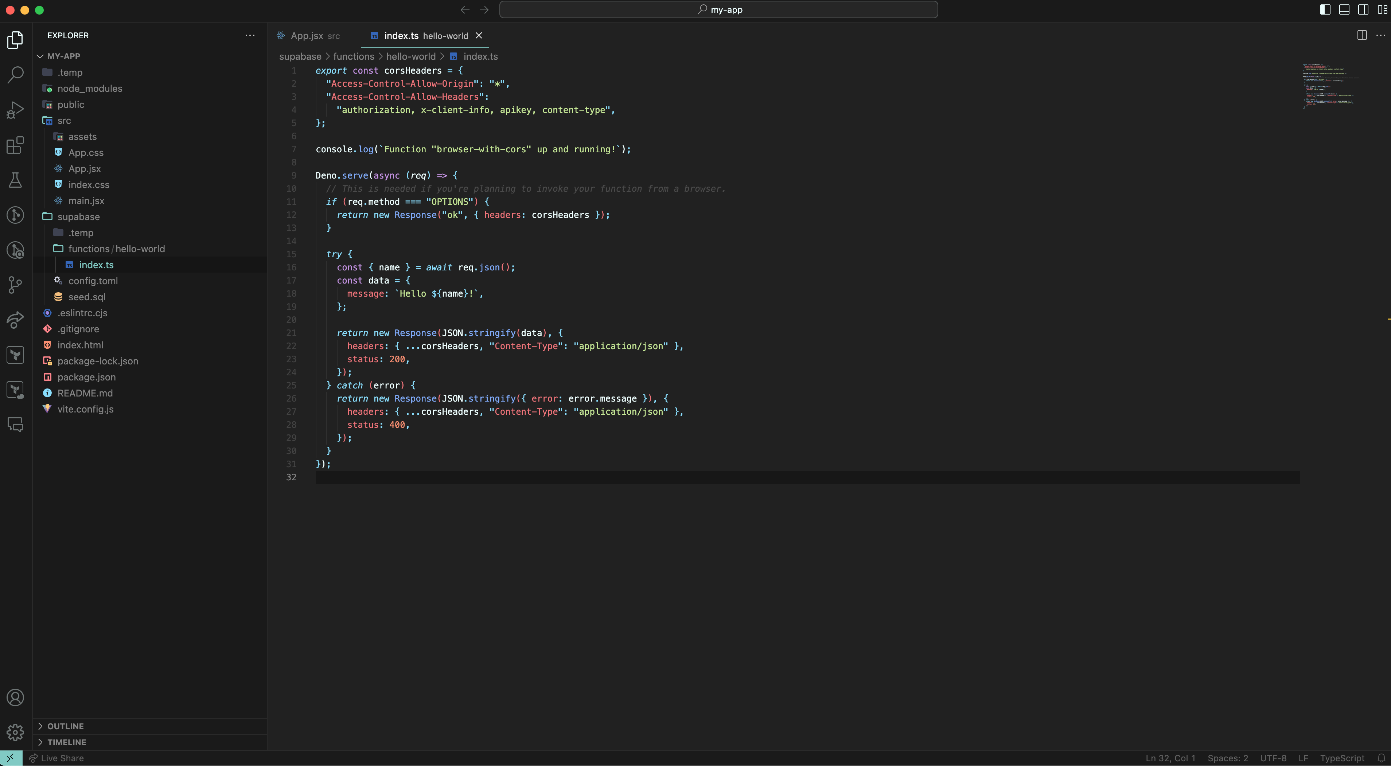Screen dimensions: 1391x766
Task: Open .gitignore in the explorer
Action: tap(150, 329)
